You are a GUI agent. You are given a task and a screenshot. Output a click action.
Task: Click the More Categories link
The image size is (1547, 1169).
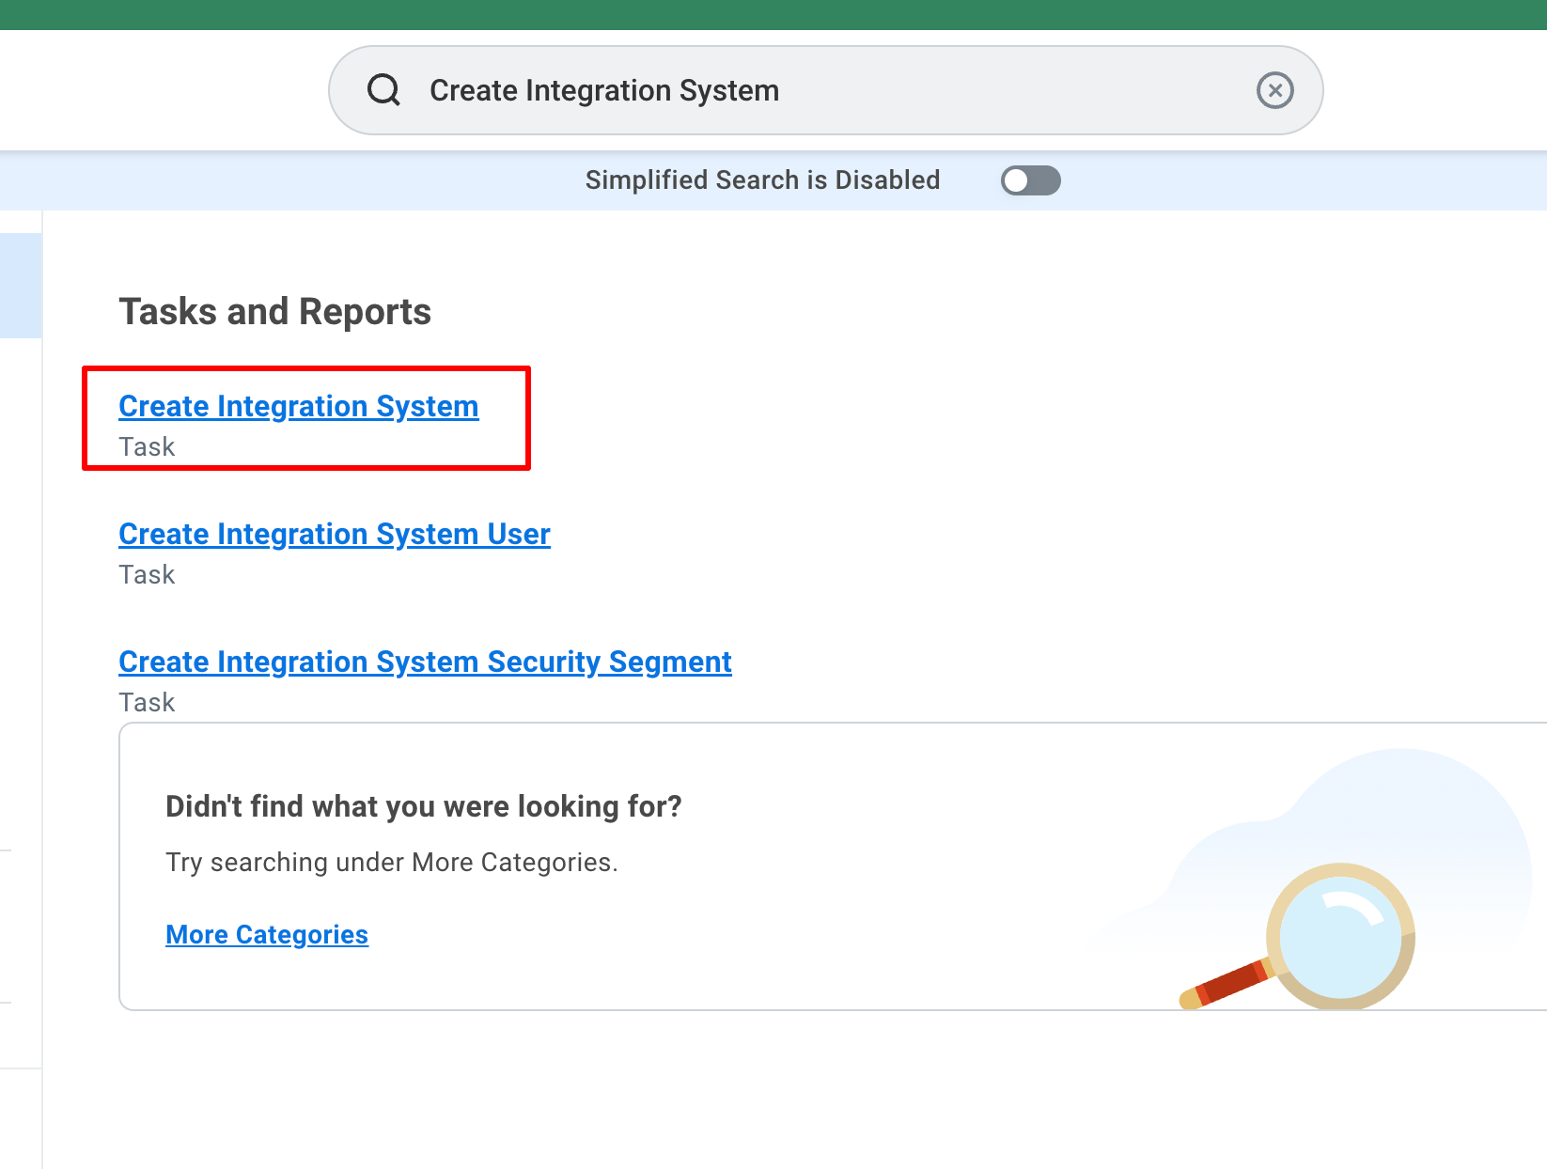click(x=266, y=934)
